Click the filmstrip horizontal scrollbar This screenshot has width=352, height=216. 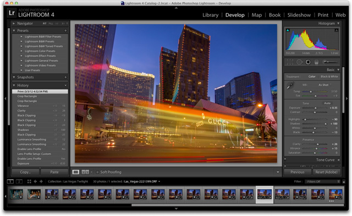(x=238, y=205)
